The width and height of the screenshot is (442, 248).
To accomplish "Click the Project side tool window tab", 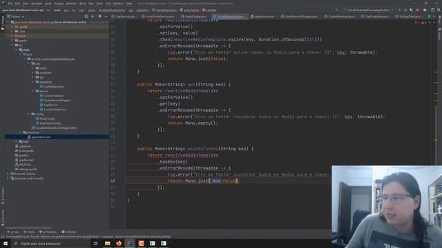I will coord(3,23).
